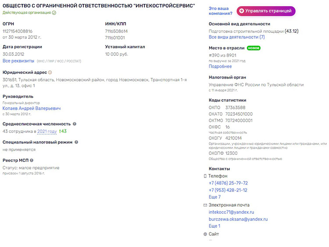Open the Все реквизиты link

[x=18, y=61]
